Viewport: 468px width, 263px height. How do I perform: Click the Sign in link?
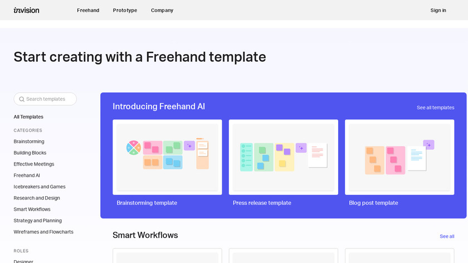438,10
